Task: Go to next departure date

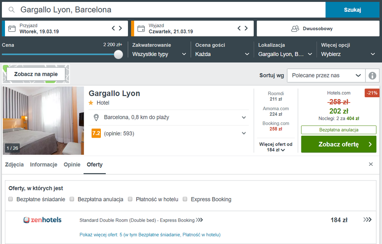Action: pos(246,28)
